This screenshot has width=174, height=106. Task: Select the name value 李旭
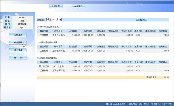22,21
